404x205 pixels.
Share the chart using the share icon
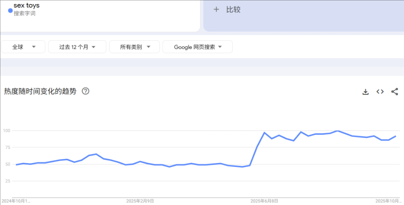tap(394, 92)
